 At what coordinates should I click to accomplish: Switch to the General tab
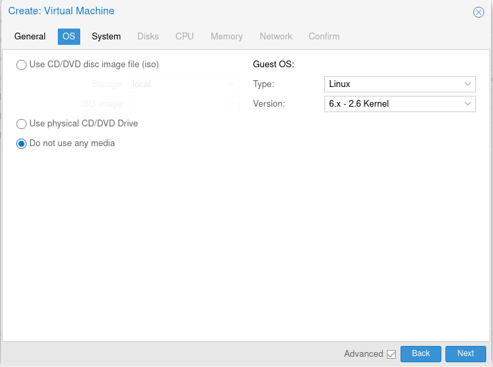point(30,36)
